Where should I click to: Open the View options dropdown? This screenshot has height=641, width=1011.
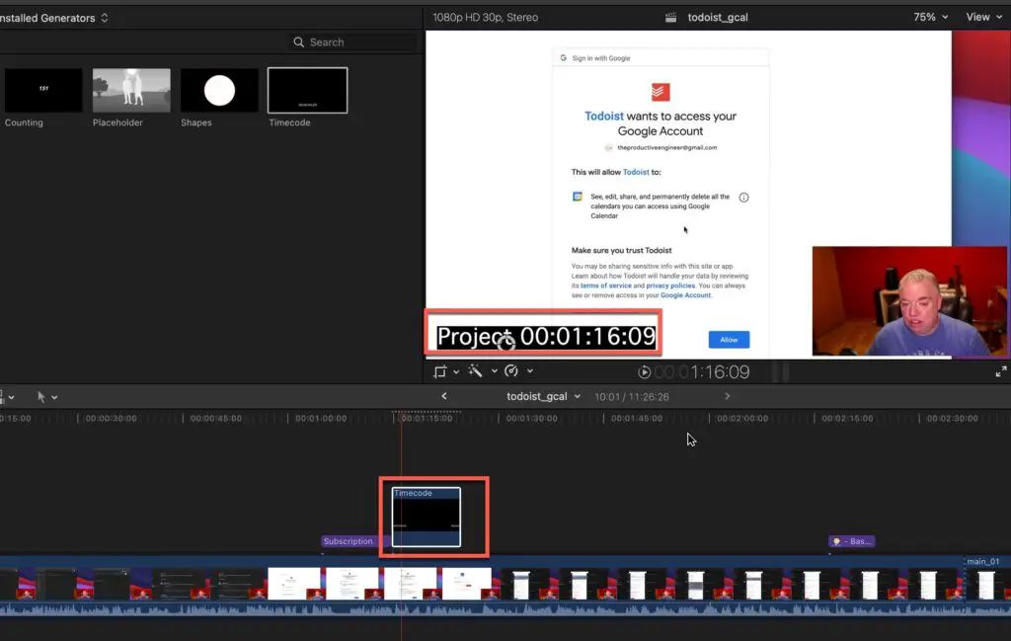(x=984, y=18)
